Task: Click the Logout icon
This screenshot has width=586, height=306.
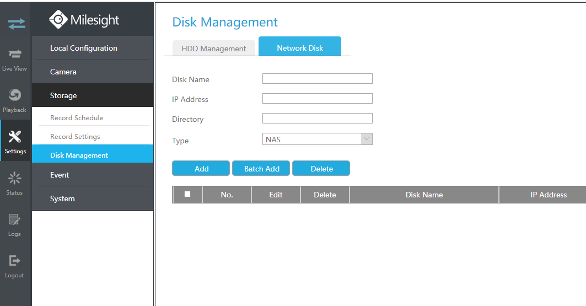Action: (15, 261)
